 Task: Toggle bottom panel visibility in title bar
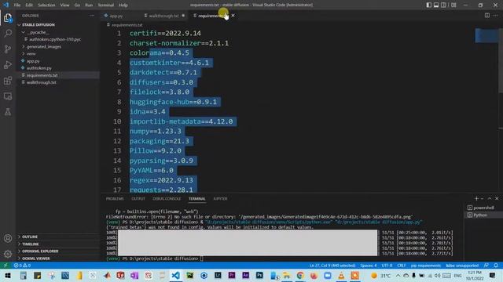click(x=436, y=5)
